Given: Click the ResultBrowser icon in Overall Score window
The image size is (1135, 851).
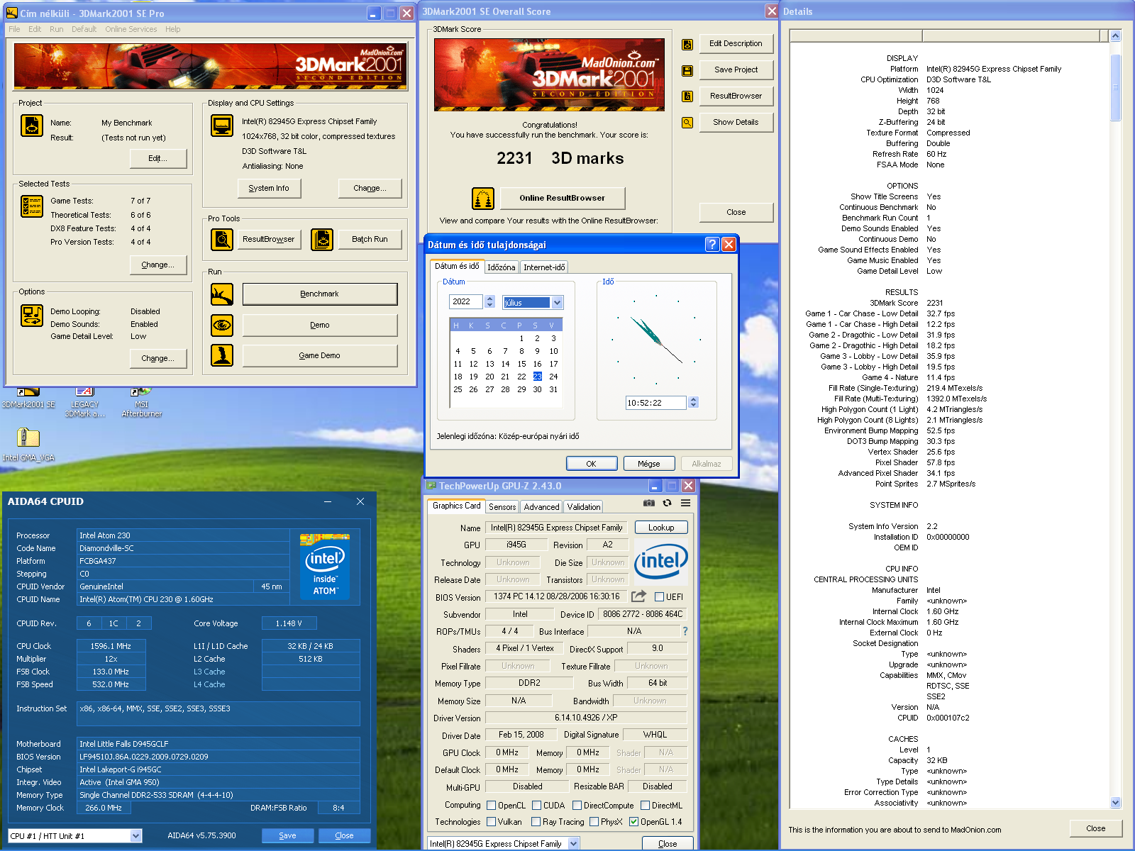Looking at the screenshot, I should [687, 96].
